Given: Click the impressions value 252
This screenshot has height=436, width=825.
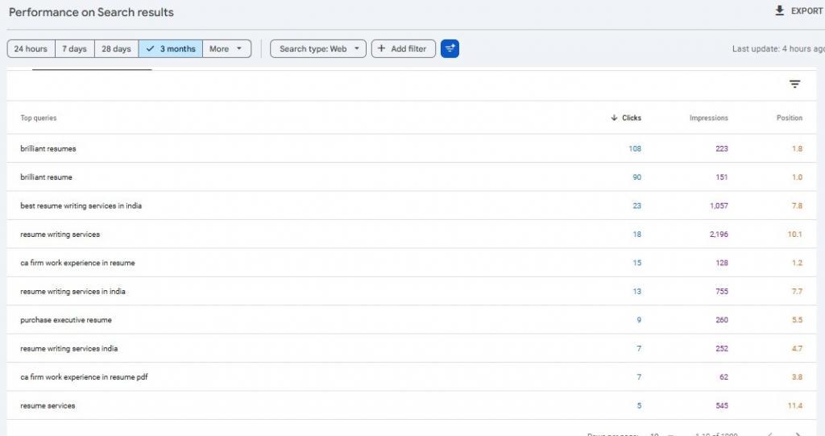Looking at the screenshot, I should pyautogui.click(x=722, y=348).
